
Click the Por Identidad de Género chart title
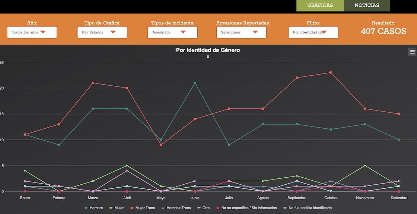[208, 50]
